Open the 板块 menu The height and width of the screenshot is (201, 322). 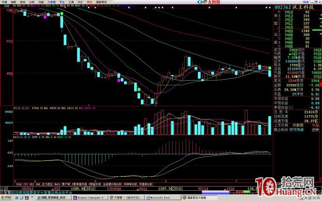[x=22, y=2]
